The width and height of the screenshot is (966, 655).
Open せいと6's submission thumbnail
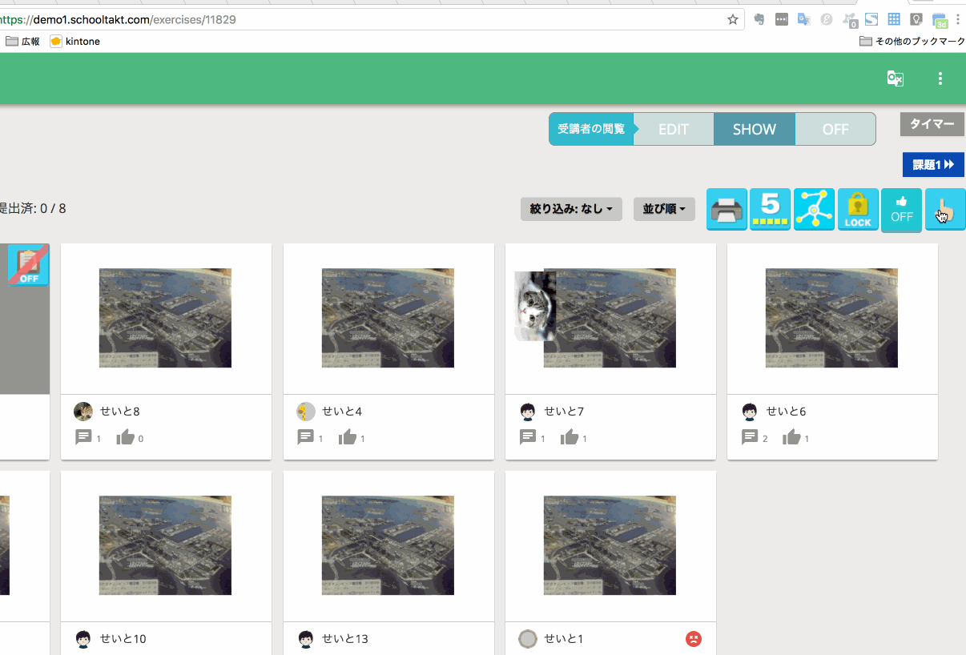(x=831, y=318)
